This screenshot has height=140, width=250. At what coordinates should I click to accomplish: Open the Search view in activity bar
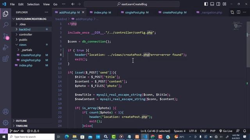[x=5, y=25]
